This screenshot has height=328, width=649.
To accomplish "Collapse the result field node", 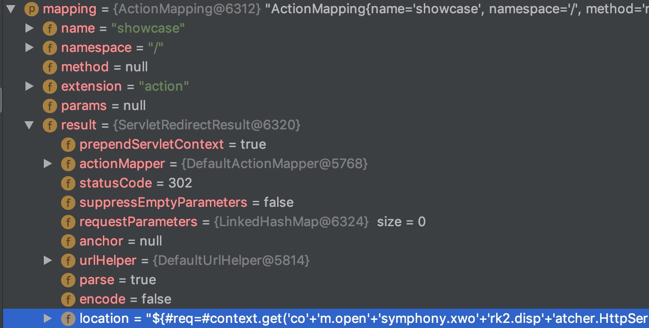I will pos(30,125).
